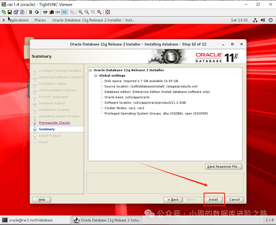The height and width of the screenshot is (225, 276).
Task: Click the empty message pane below summary
Action: click(165, 183)
